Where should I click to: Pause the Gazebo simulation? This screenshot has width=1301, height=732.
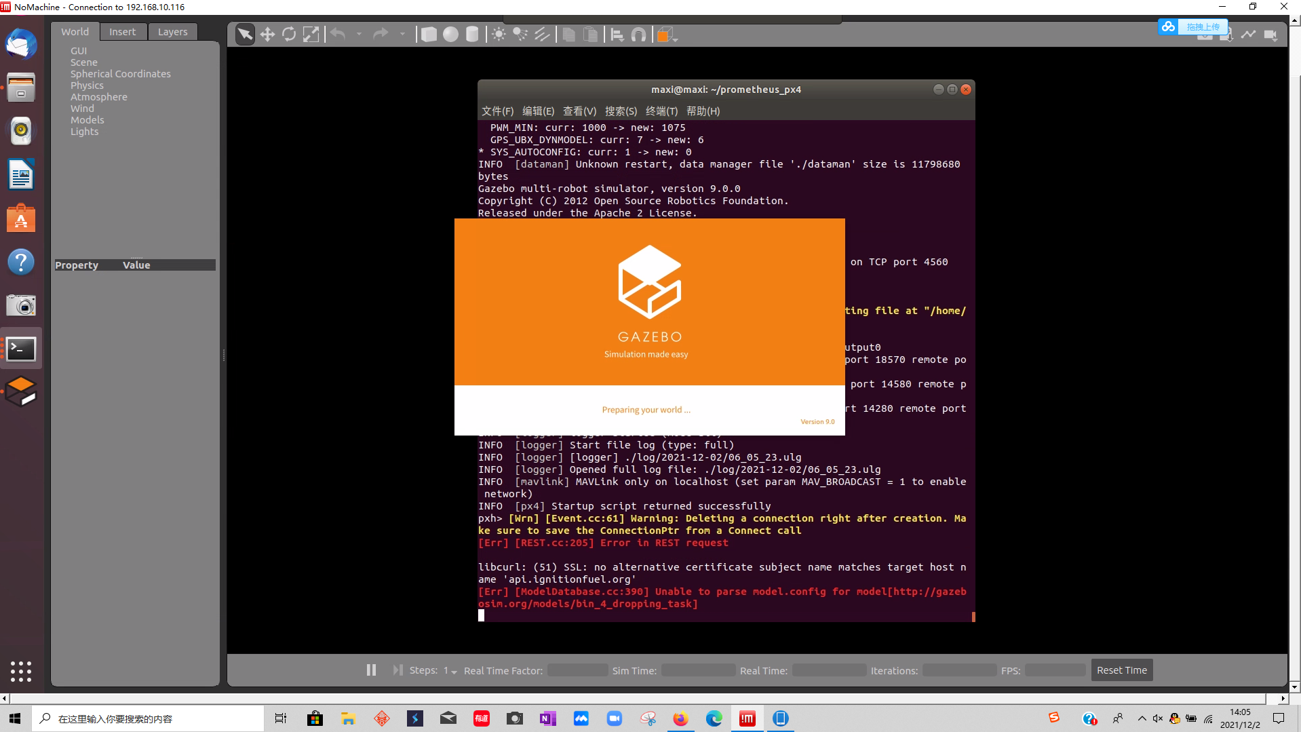[371, 670]
